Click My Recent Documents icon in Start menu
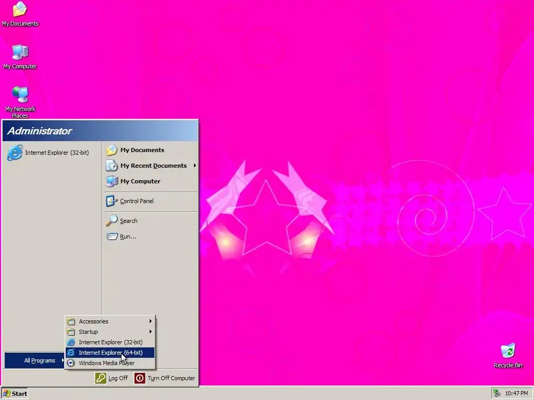Viewport: 534px width, 400px height. (x=112, y=166)
